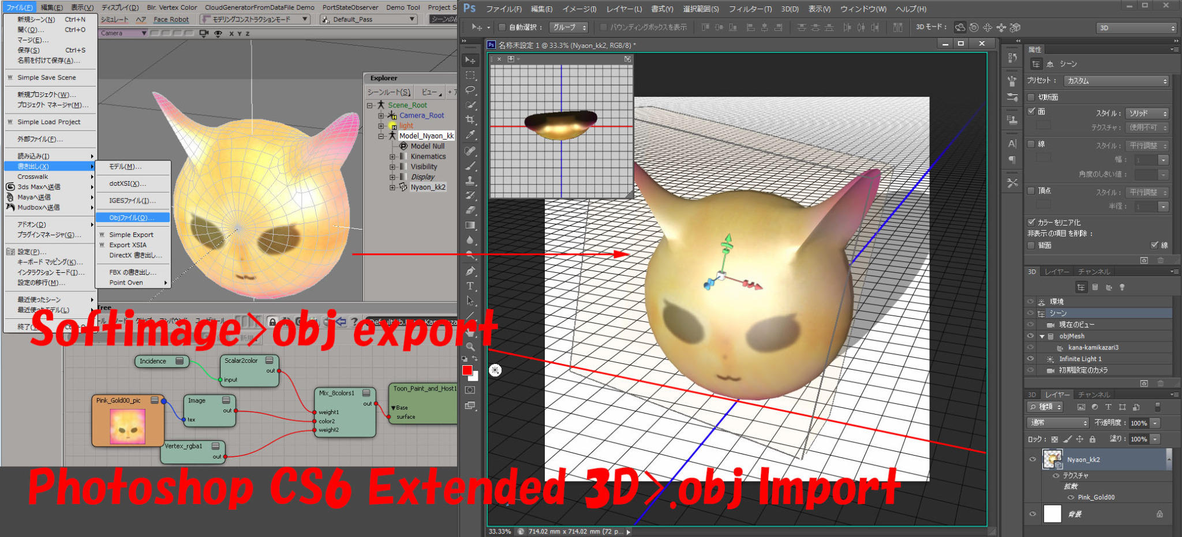The height and width of the screenshot is (537, 1182).
Task: Select the Quick Selection tool
Action: (470, 105)
